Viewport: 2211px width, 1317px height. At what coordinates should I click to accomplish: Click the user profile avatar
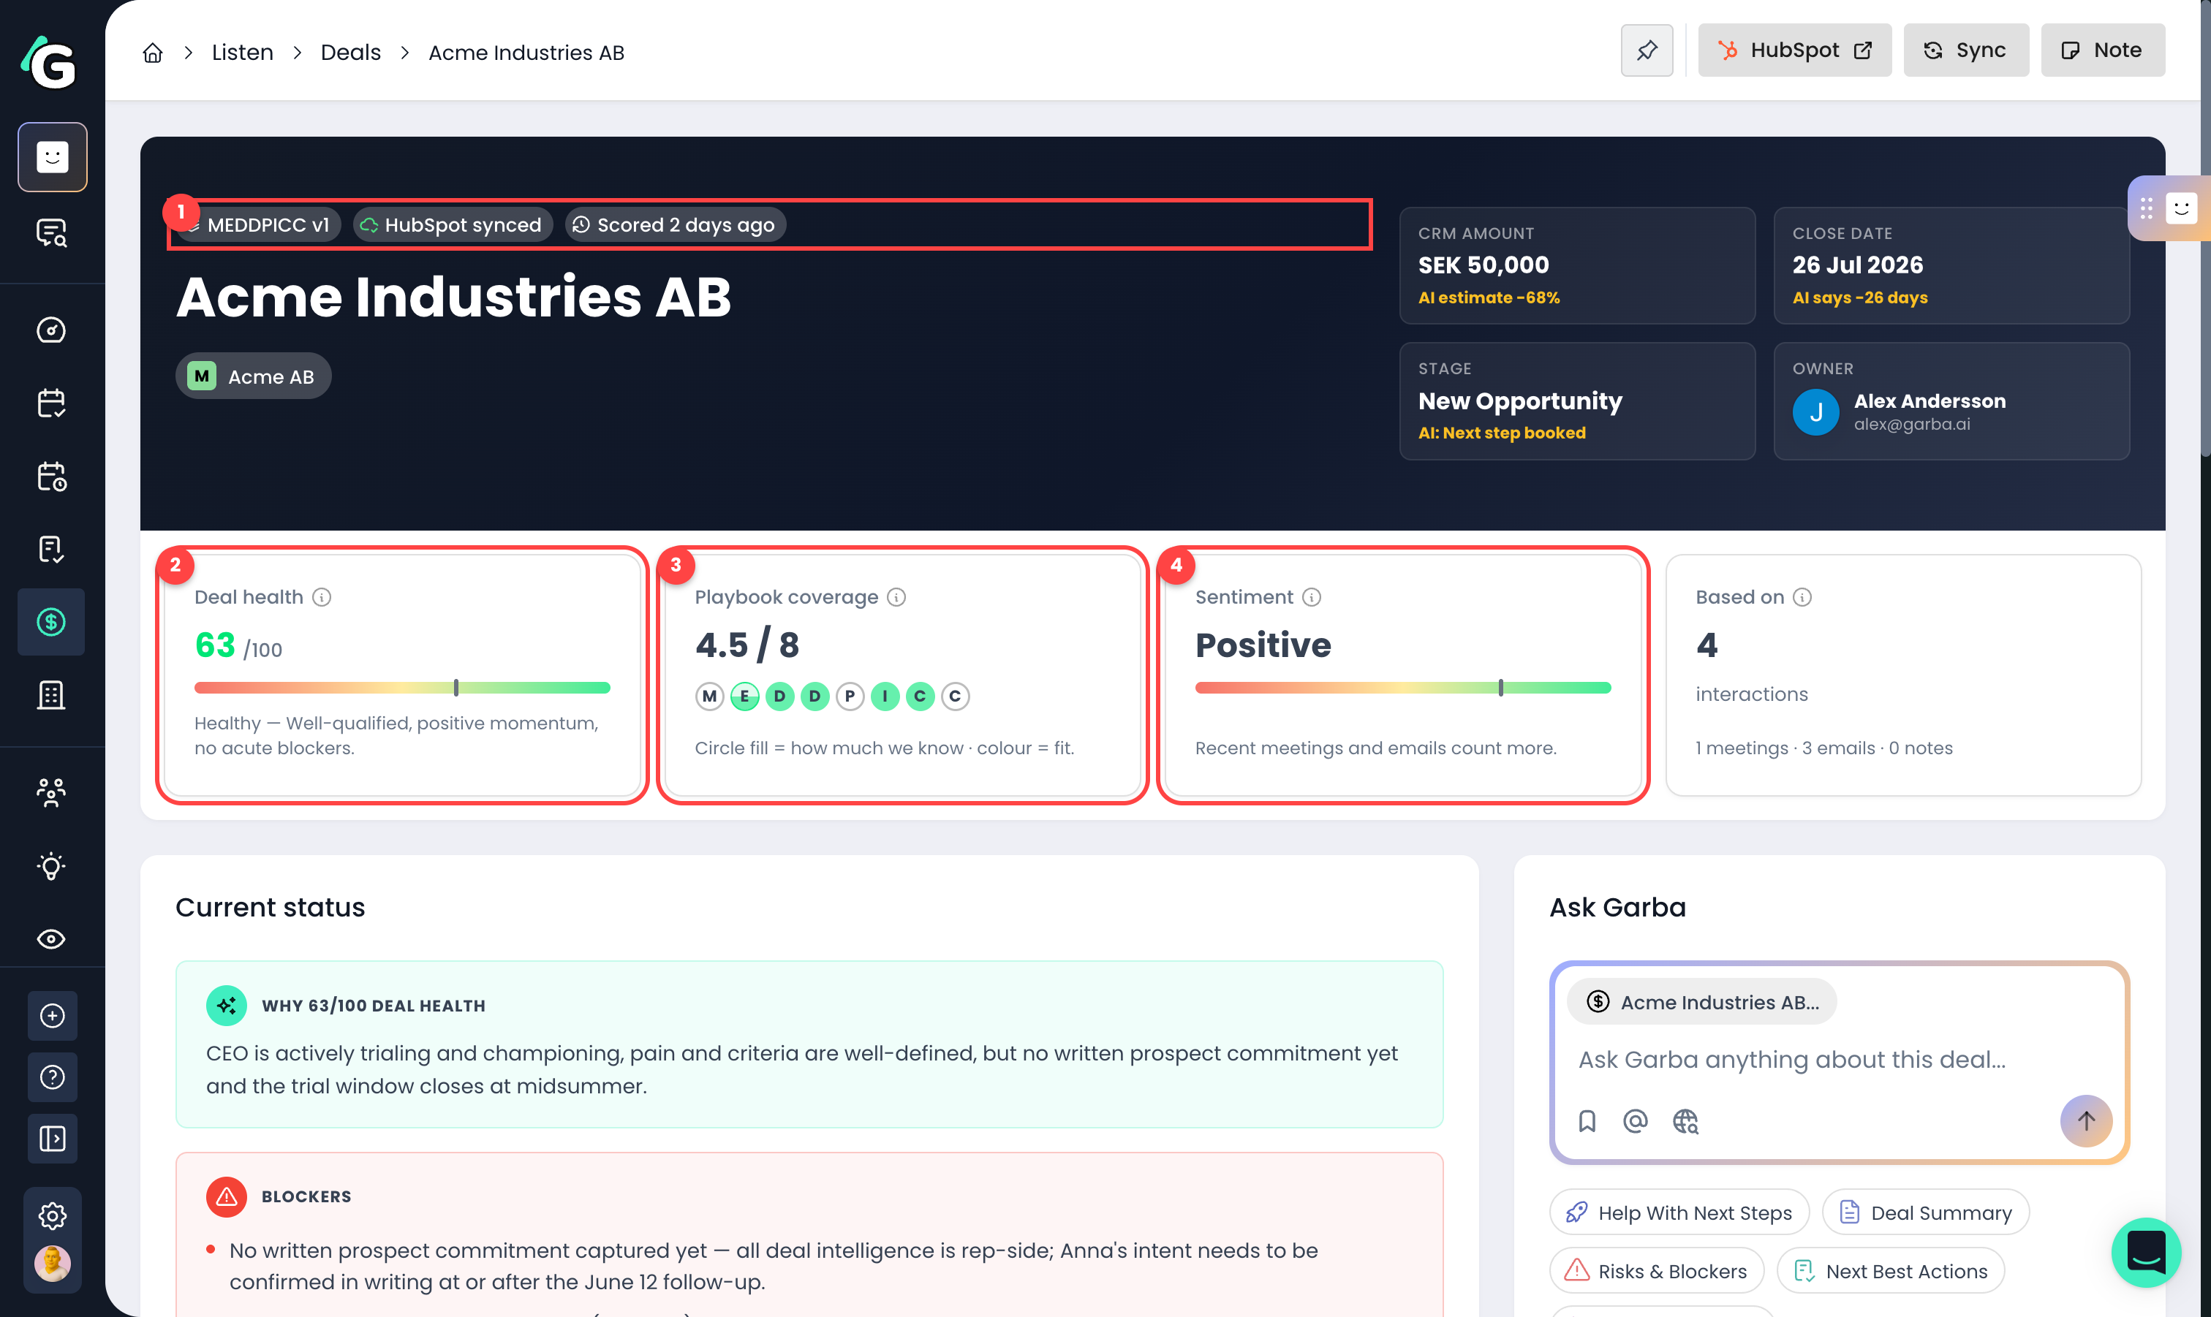coord(53,1264)
